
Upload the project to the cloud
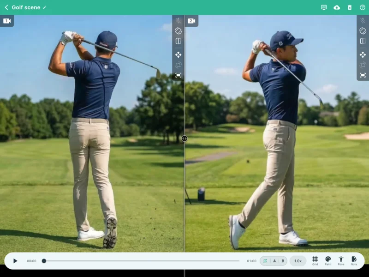[337, 7]
